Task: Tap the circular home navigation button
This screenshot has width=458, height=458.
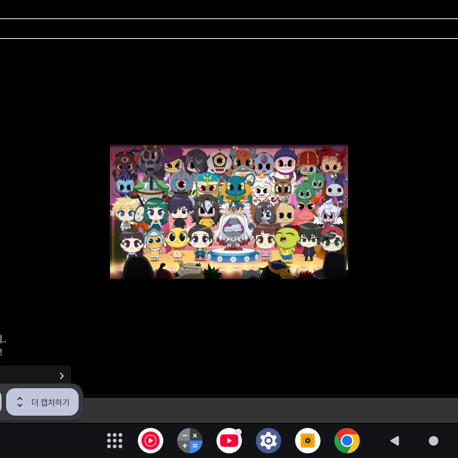Action: coord(434,441)
